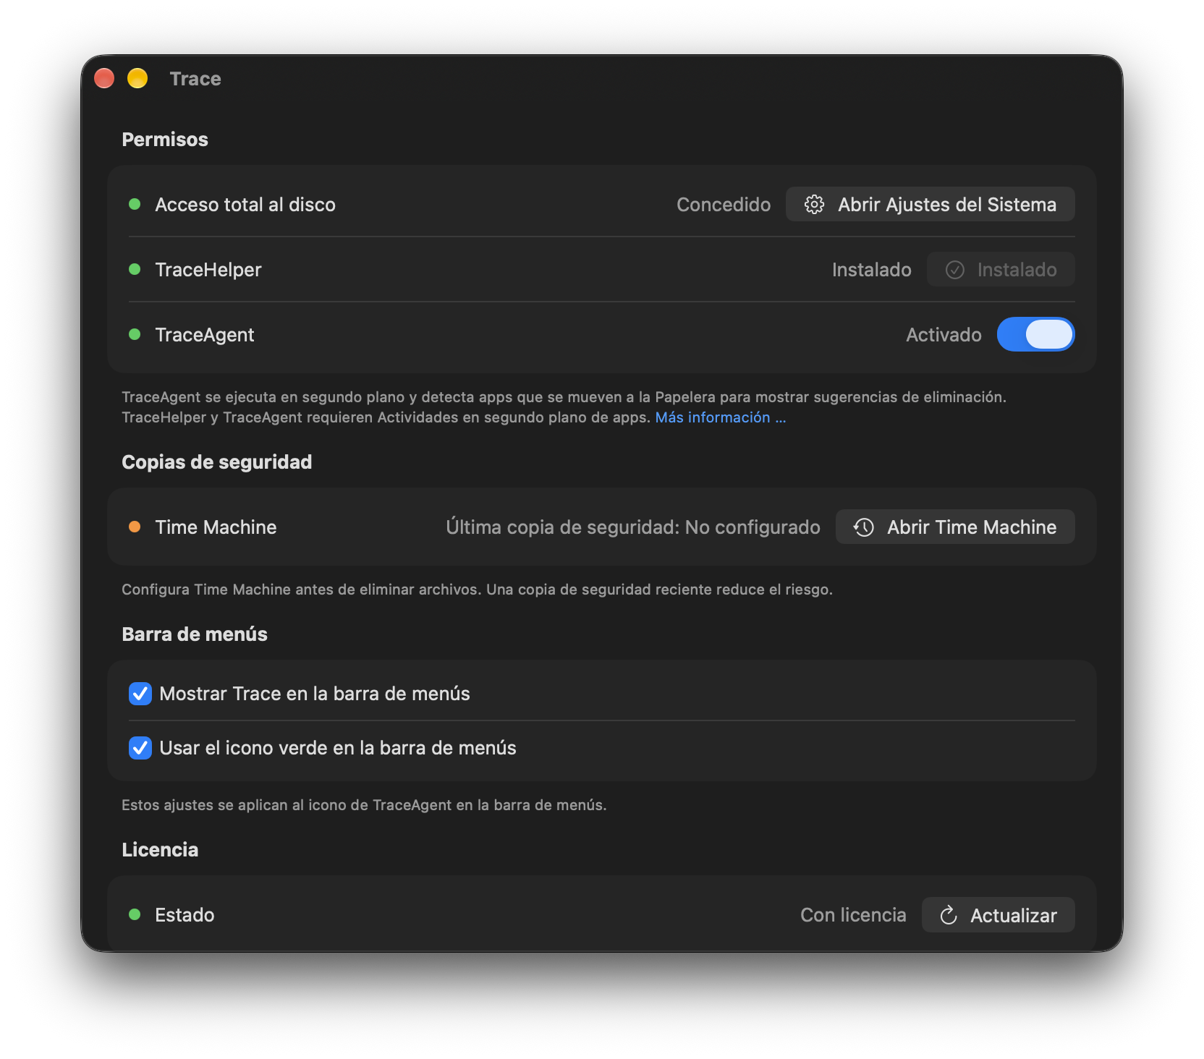
Task: Click the gear icon in Abrir Ajustes del Sistema
Action: 814,205
